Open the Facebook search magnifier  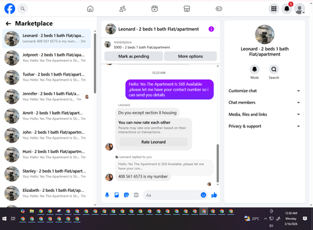tap(23, 9)
